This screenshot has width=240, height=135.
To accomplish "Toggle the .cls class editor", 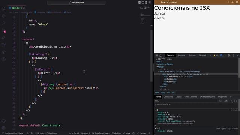I will pyautogui.click(x=226, y=101).
